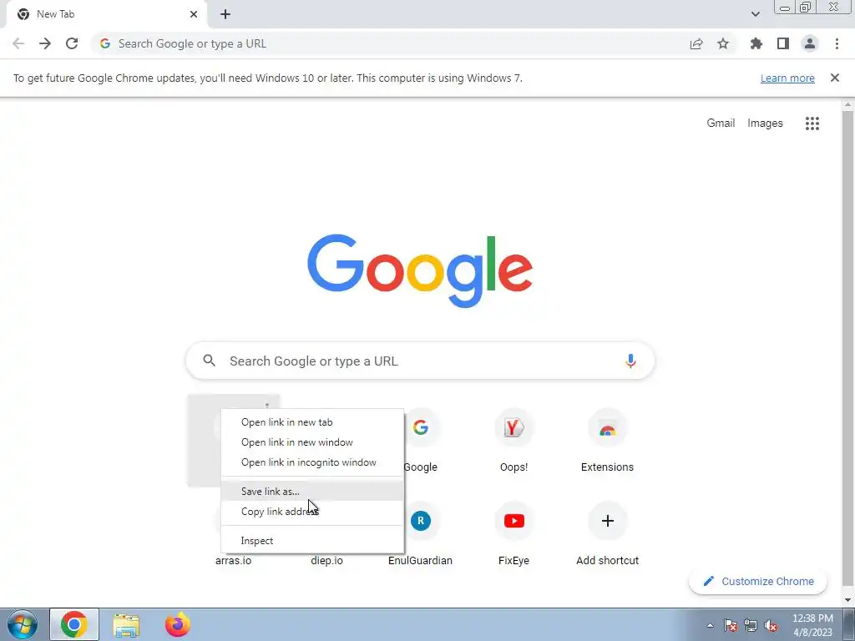This screenshot has height=641, width=855.
Task: Open the three-dot menu on hovered shortcut
Action: pos(267,406)
